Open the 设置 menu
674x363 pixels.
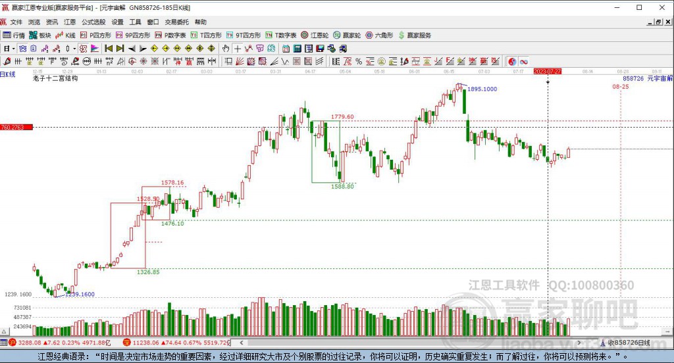(117, 22)
